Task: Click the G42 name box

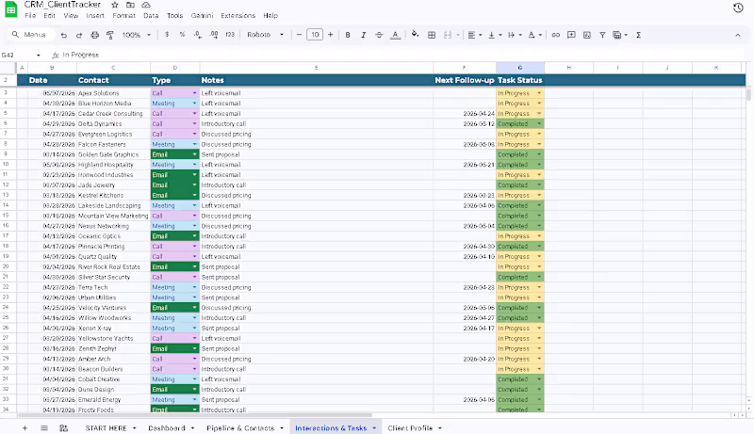Action: [x=21, y=55]
